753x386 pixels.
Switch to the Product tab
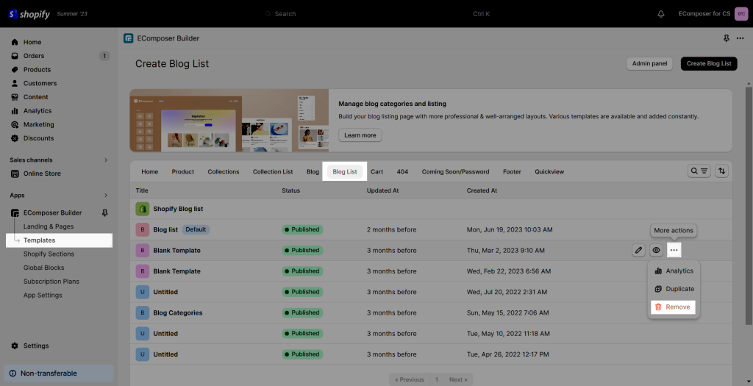pos(183,171)
